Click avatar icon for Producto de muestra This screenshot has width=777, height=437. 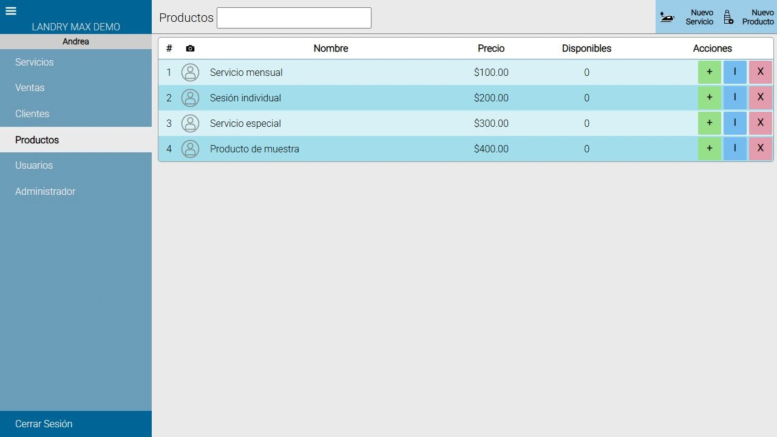coord(190,149)
